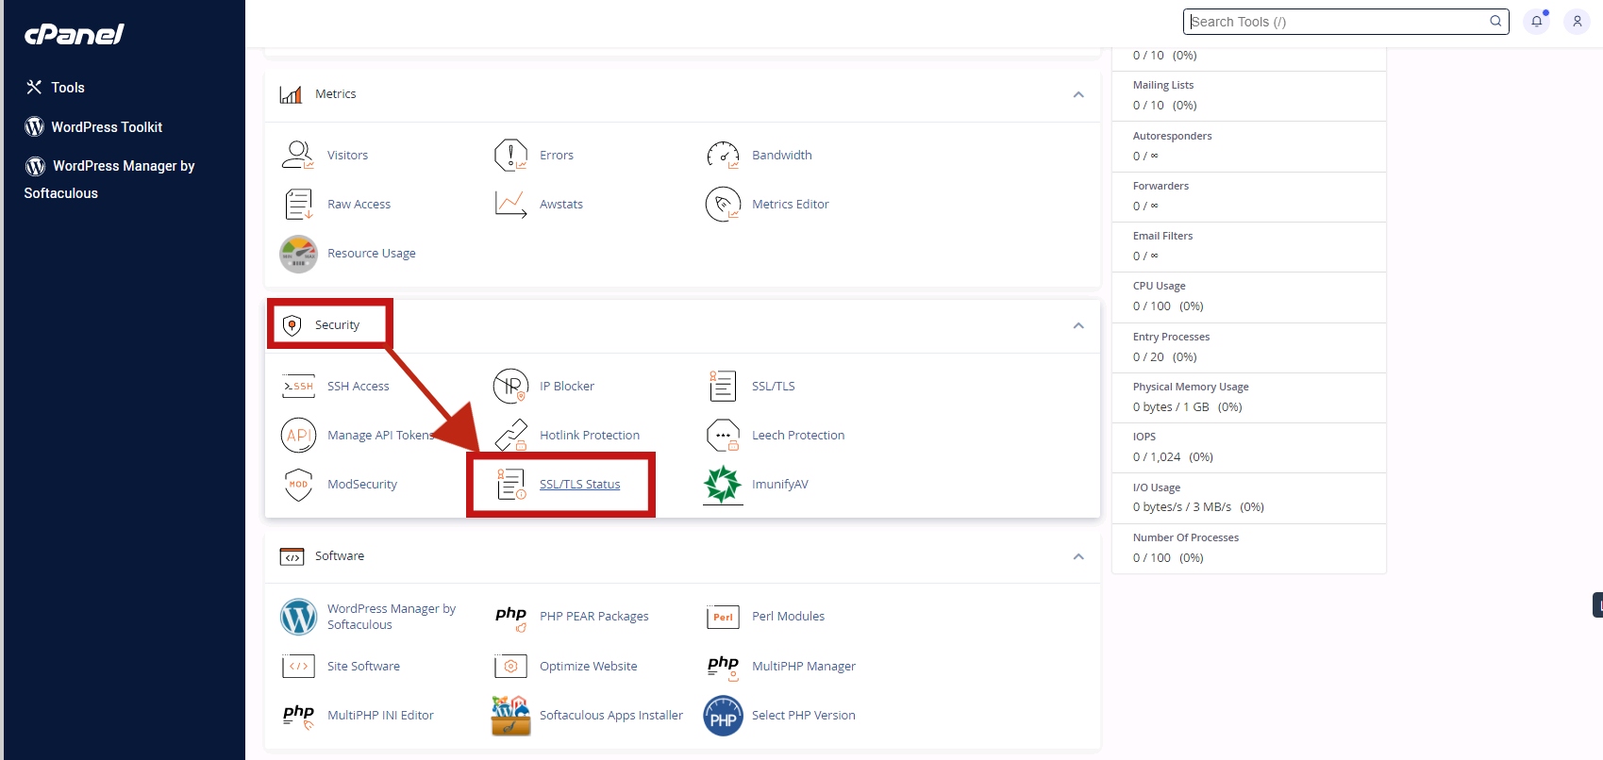Open the Bandwidth link
This screenshot has width=1603, height=760.
click(781, 155)
